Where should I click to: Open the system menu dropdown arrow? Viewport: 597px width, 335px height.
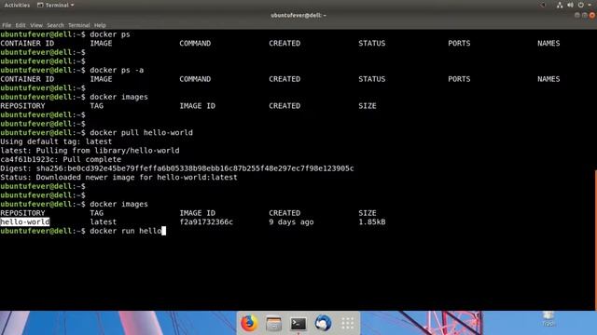[x=590, y=5]
